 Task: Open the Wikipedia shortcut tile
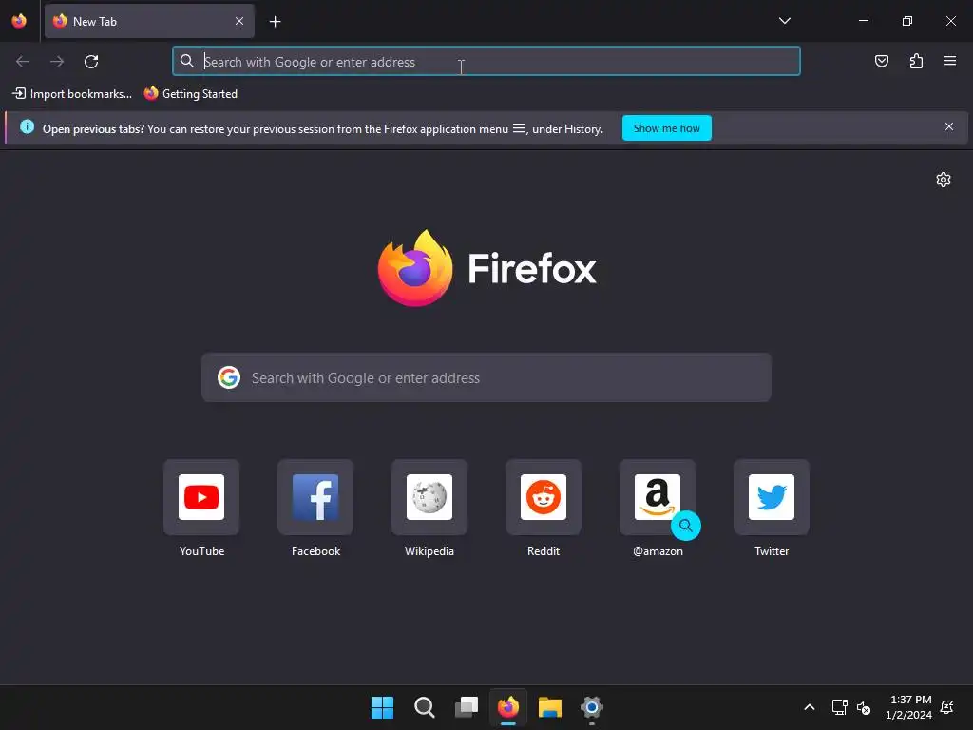point(429,497)
